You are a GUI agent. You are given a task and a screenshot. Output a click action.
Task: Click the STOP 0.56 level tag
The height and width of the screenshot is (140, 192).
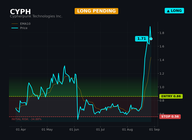coord(170,117)
